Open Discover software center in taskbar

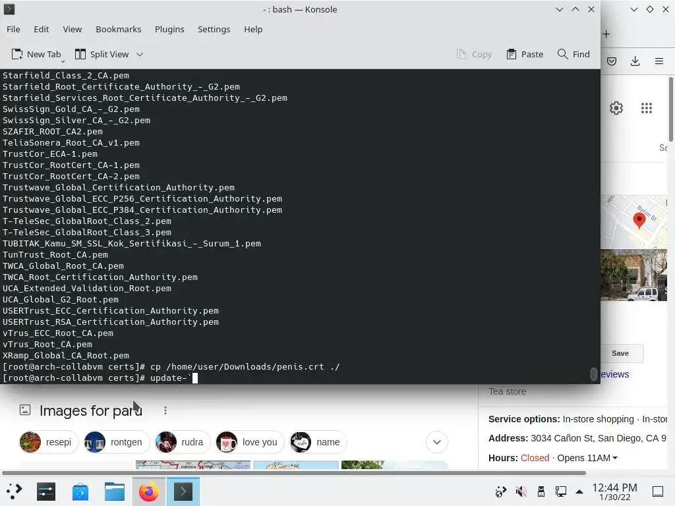[80, 492]
